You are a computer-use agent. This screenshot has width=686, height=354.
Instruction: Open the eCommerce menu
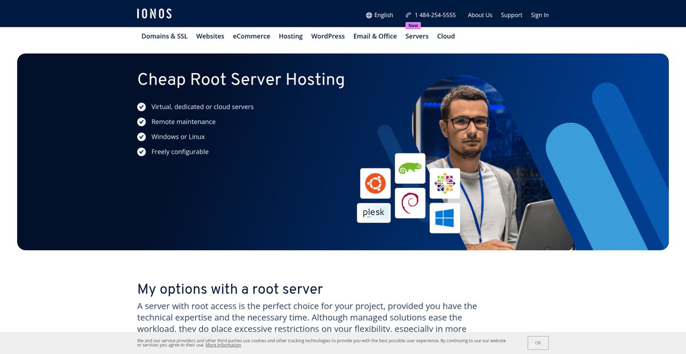252,36
